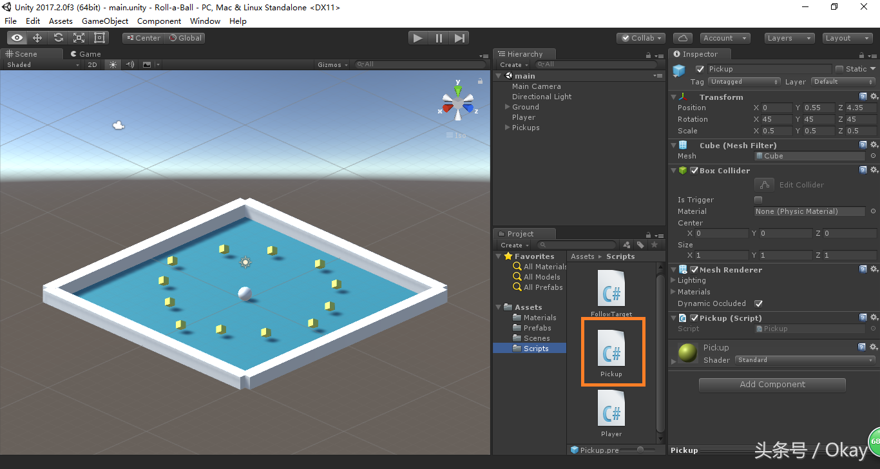880x469 pixels.
Task: Switch to the Scene tab
Action: coord(32,54)
